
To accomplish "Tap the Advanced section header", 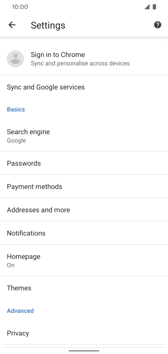I will click(x=20, y=311).
